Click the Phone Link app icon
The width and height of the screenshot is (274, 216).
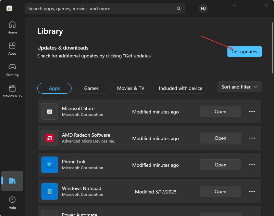[x=50, y=165]
